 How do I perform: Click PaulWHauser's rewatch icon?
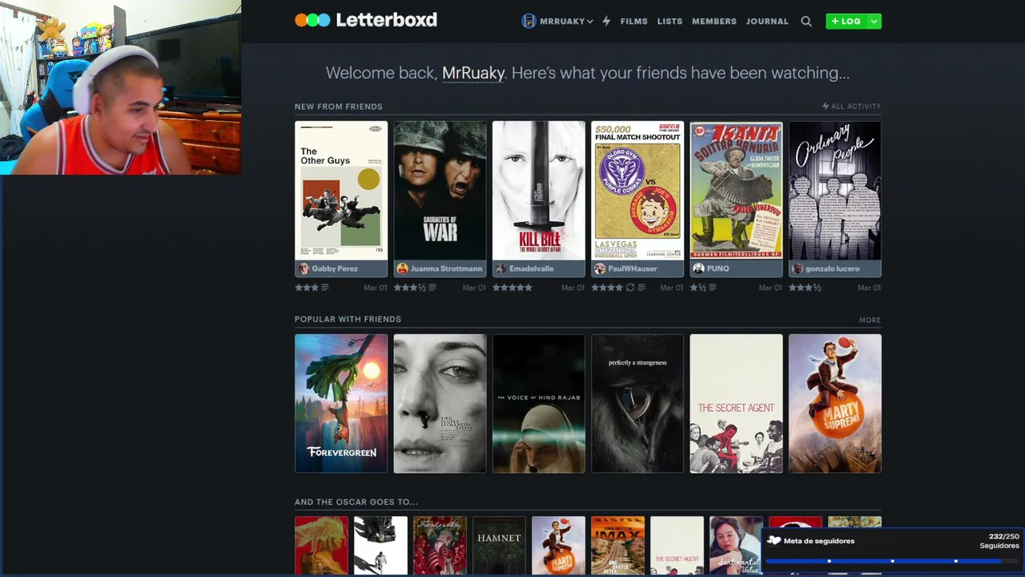(630, 288)
